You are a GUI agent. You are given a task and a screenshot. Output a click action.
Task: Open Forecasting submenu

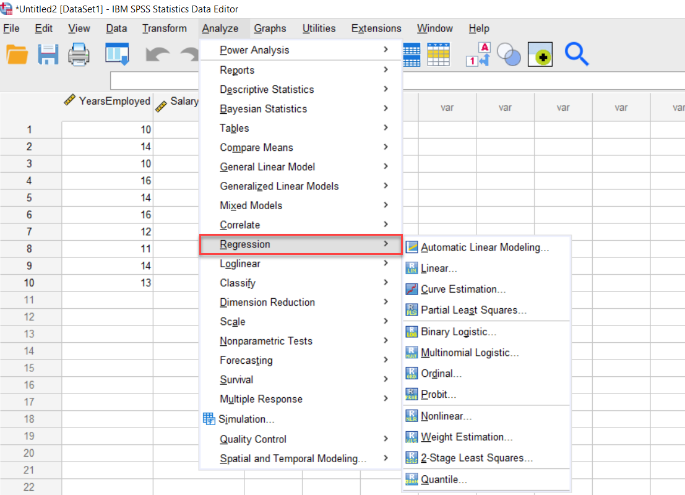point(300,360)
